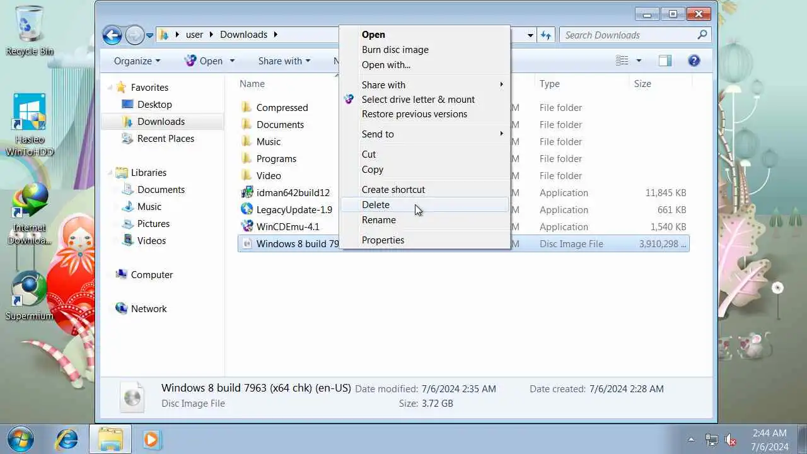Click the Back navigation arrow

[112, 35]
